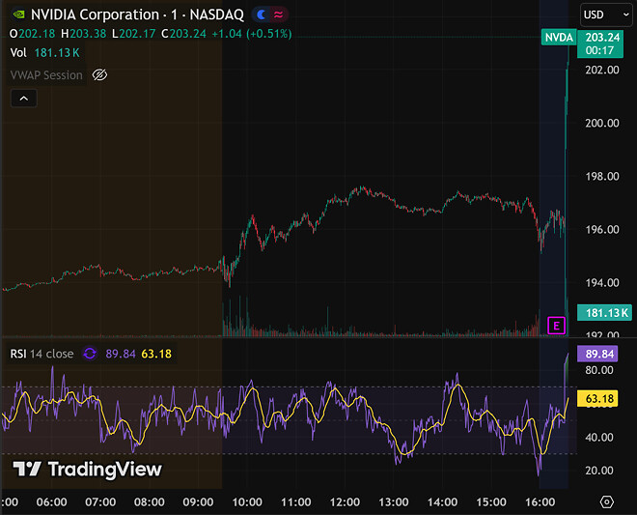The height and width of the screenshot is (515, 637).
Task: Click the purple 89.84 RSI axis label
Action: tap(597, 354)
